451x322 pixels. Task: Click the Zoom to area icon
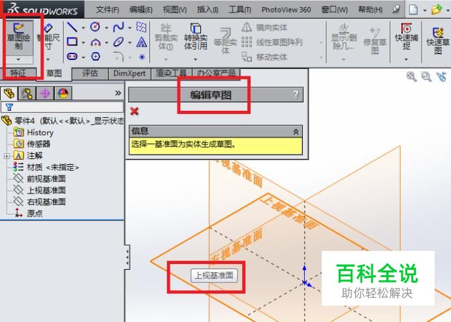[x=426, y=77]
